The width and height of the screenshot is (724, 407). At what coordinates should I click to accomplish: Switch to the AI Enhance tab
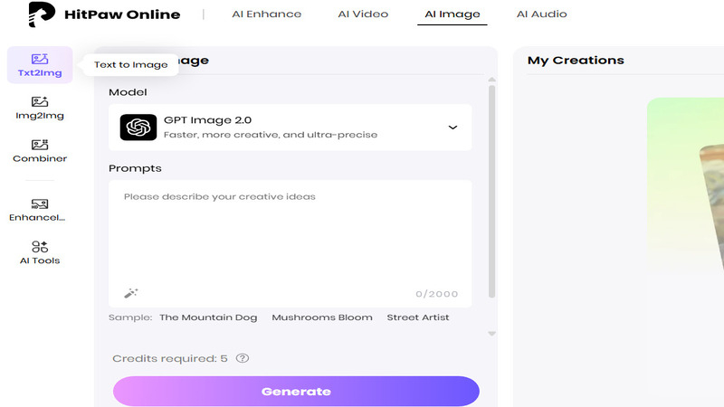pyautogui.click(x=266, y=14)
